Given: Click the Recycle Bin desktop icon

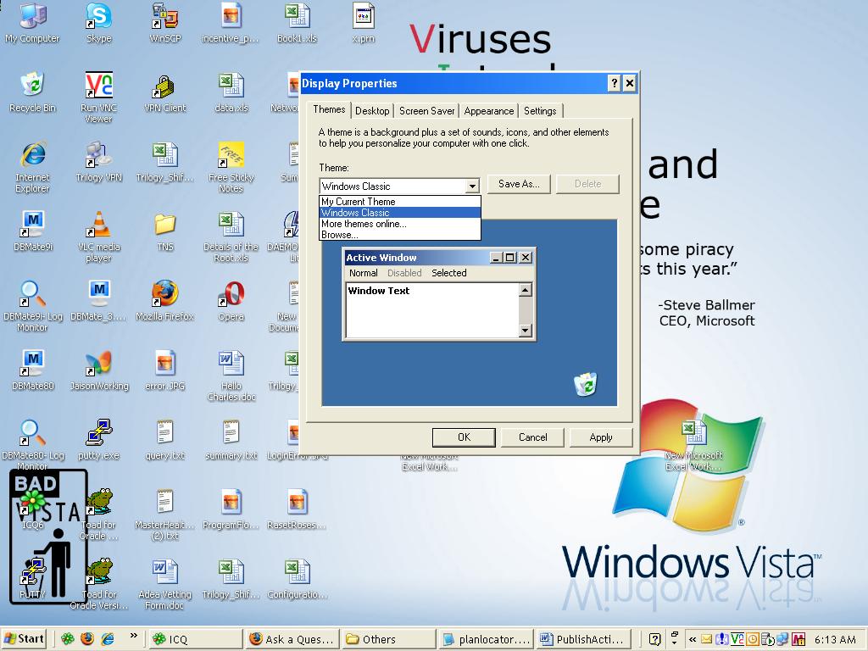Looking at the screenshot, I should click(x=32, y=92).
